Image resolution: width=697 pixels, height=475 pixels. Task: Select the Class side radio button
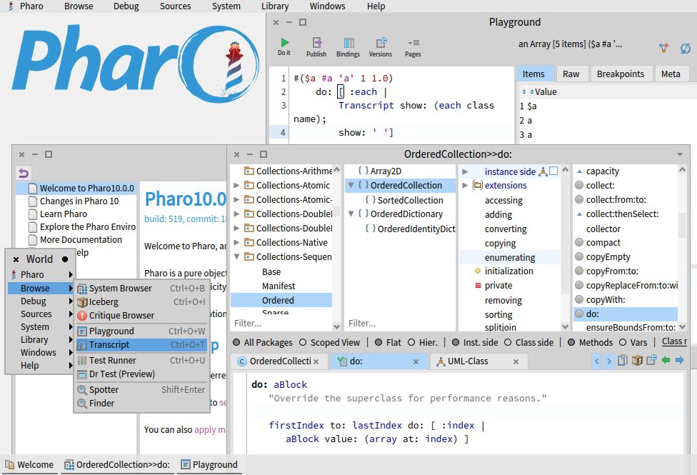tap(508, 342)
